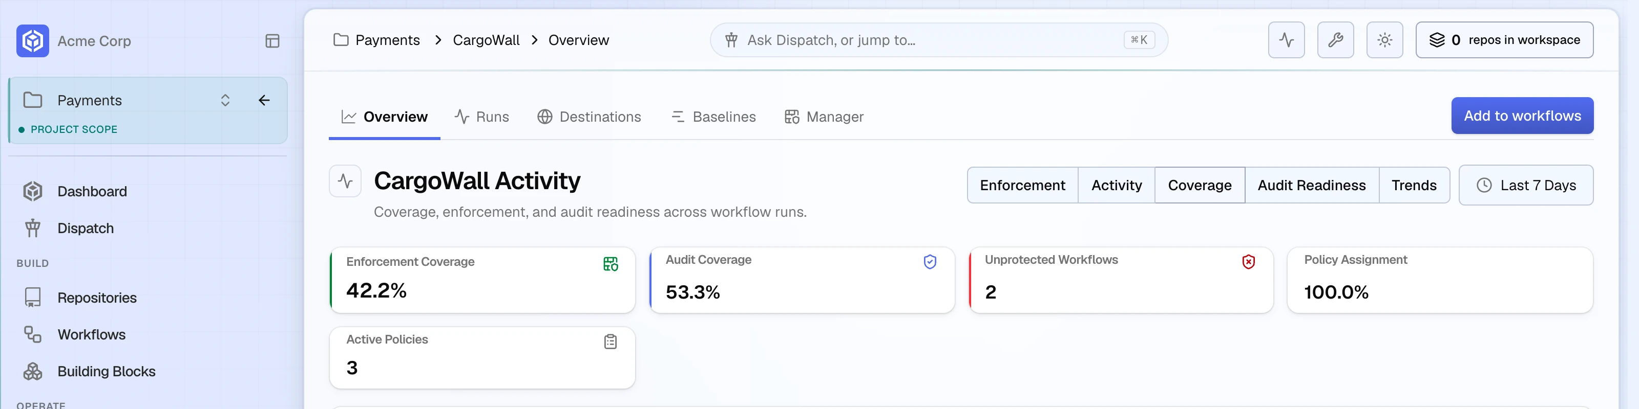The image size is (1639, 409).
Task: Click the PROJECT SCOPE label
Action: click(x=74, y=129)
